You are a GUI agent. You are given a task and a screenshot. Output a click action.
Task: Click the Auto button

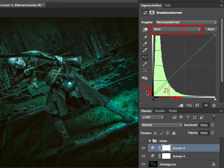[211, 29]
